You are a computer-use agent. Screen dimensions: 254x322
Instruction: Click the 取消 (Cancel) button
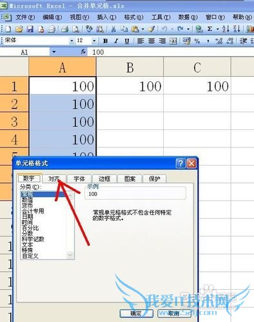(173, 314)
